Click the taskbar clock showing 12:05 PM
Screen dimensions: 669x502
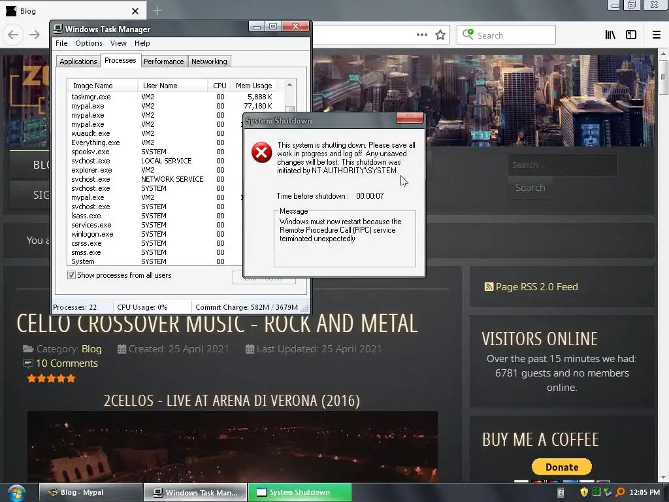coord(644,493)
